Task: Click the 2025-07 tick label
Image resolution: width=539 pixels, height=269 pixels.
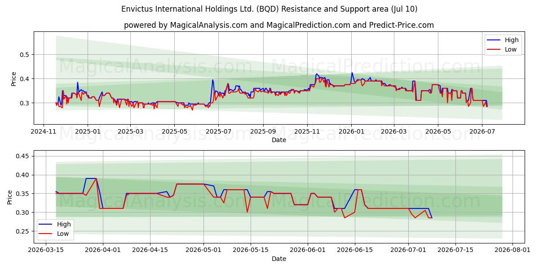Action: tap(218, 132)
